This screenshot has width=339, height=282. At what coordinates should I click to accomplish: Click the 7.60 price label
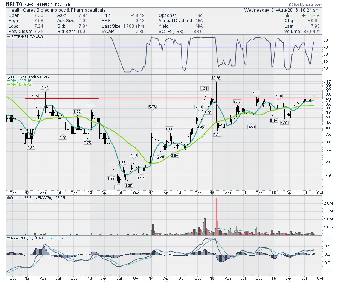pos(256,93)
